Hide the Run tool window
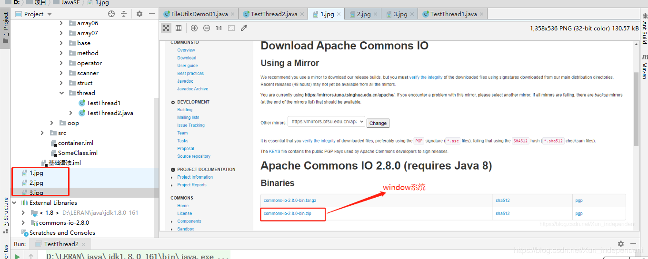 tap(634, 244)
